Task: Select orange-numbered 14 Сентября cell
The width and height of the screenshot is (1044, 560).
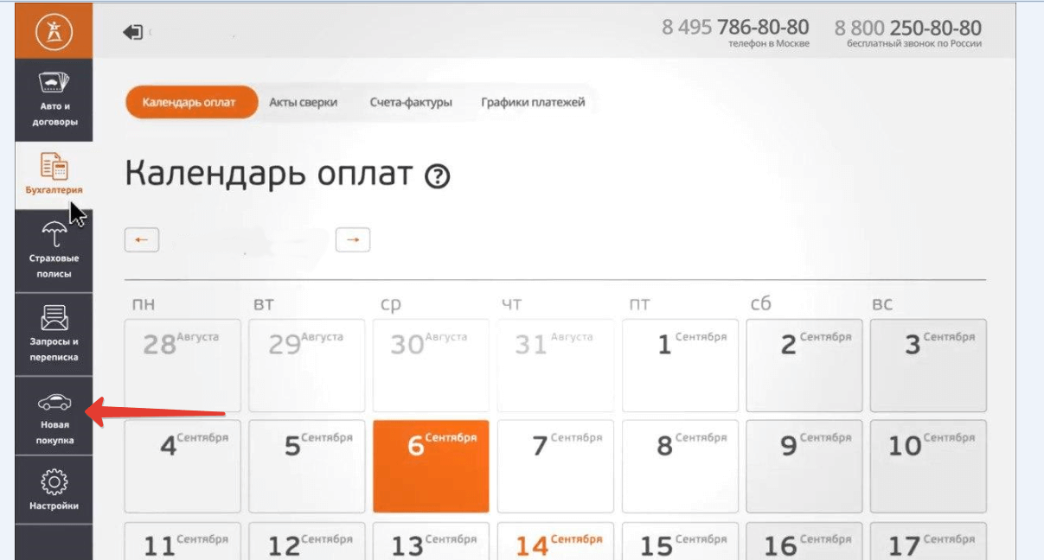Action: pyautogui.click(x=555, y=541)
